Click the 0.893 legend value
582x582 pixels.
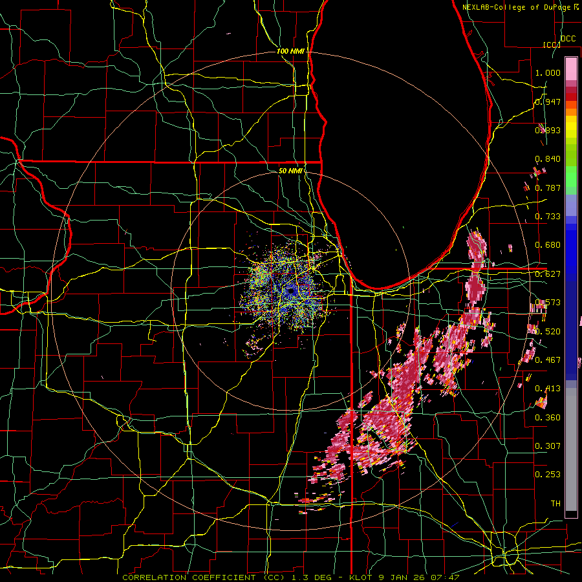[x=548, y=130]
